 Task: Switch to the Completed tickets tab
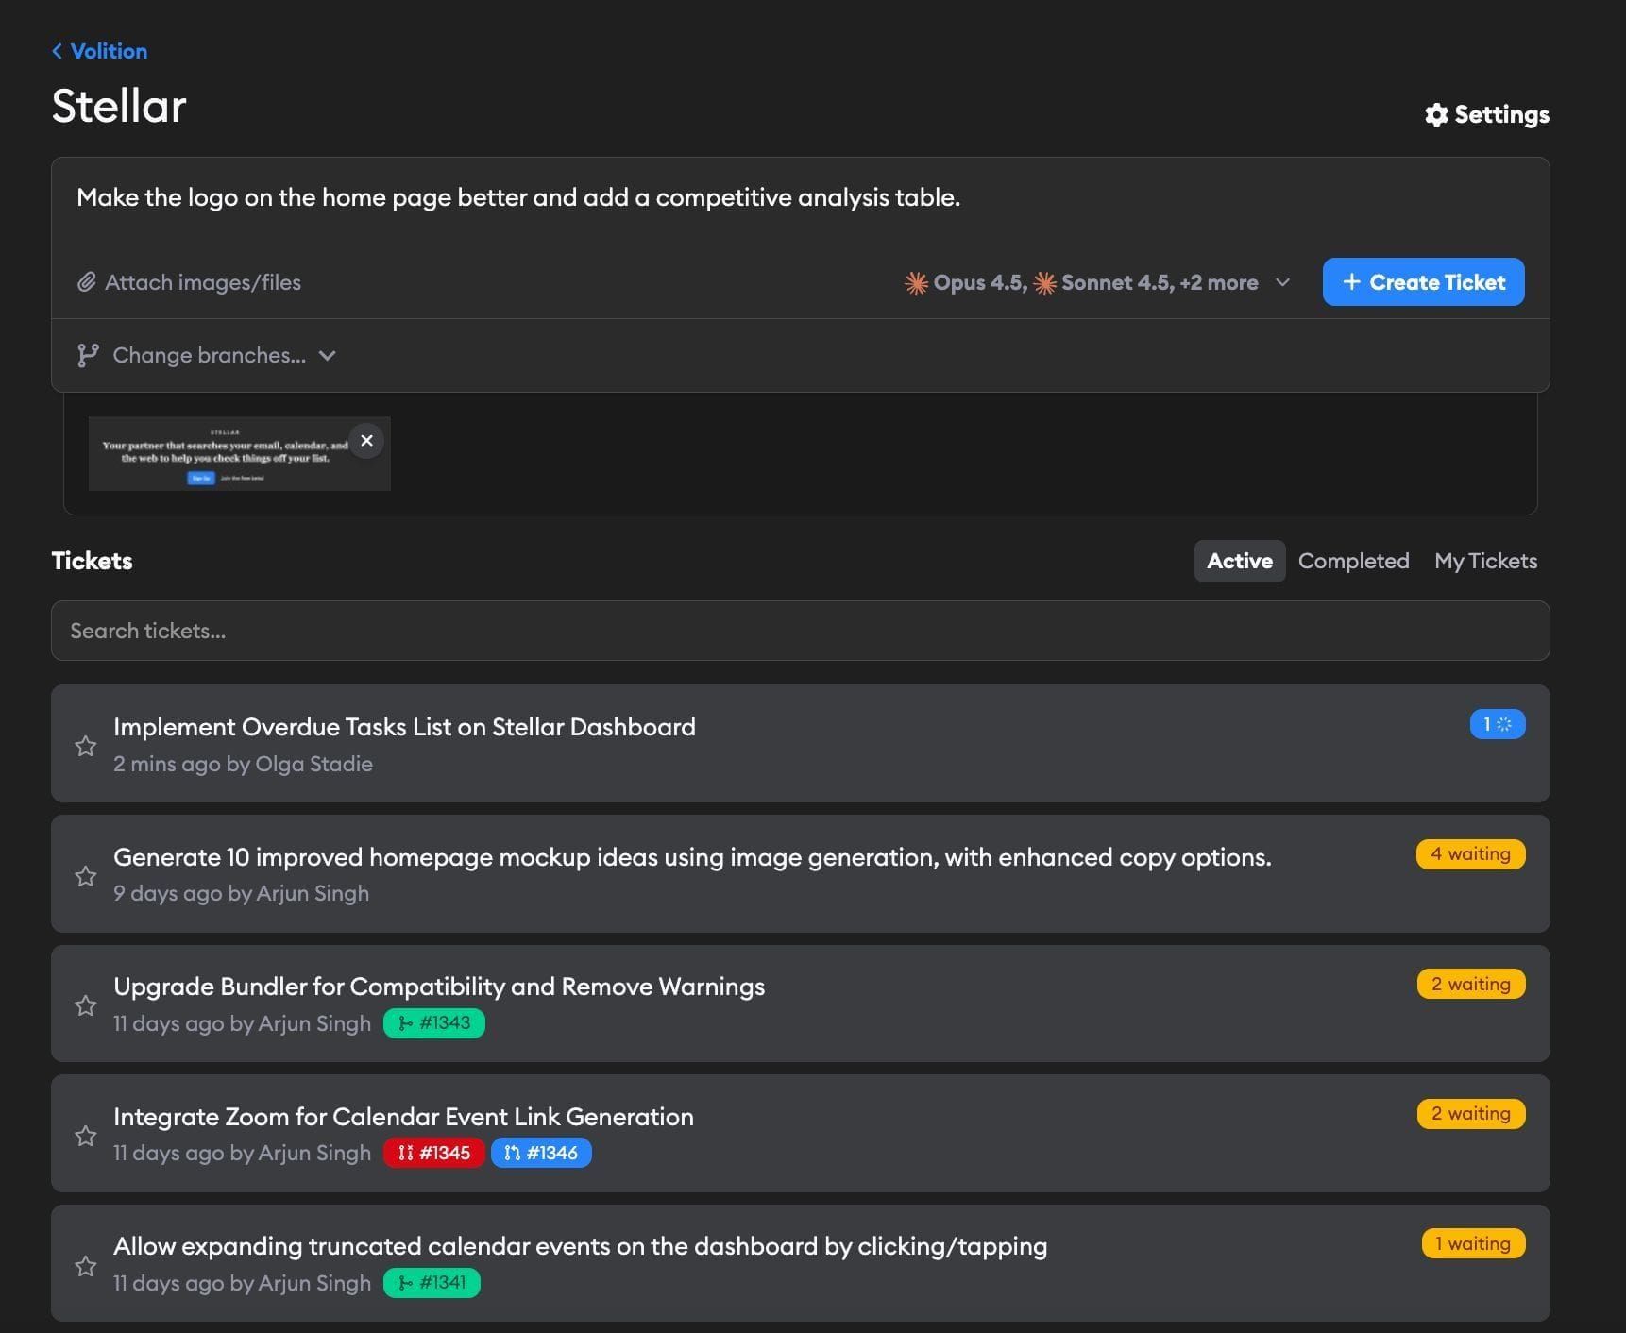1354,560
